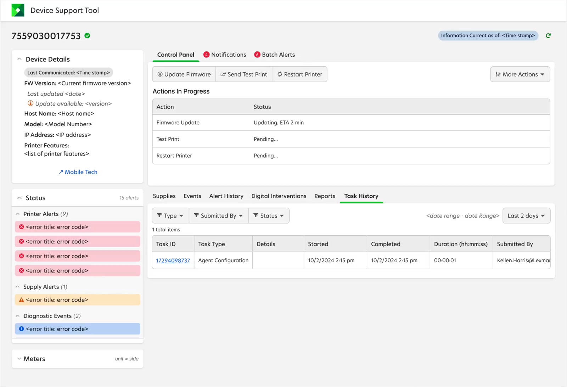Screen dimensions: 567x387
Task: Switch to the Supplies tab
Action: [x=164, y=196]
